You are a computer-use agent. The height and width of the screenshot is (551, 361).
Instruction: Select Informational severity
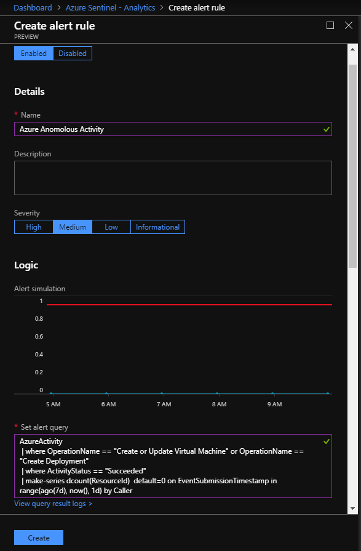tap(157, 227)
